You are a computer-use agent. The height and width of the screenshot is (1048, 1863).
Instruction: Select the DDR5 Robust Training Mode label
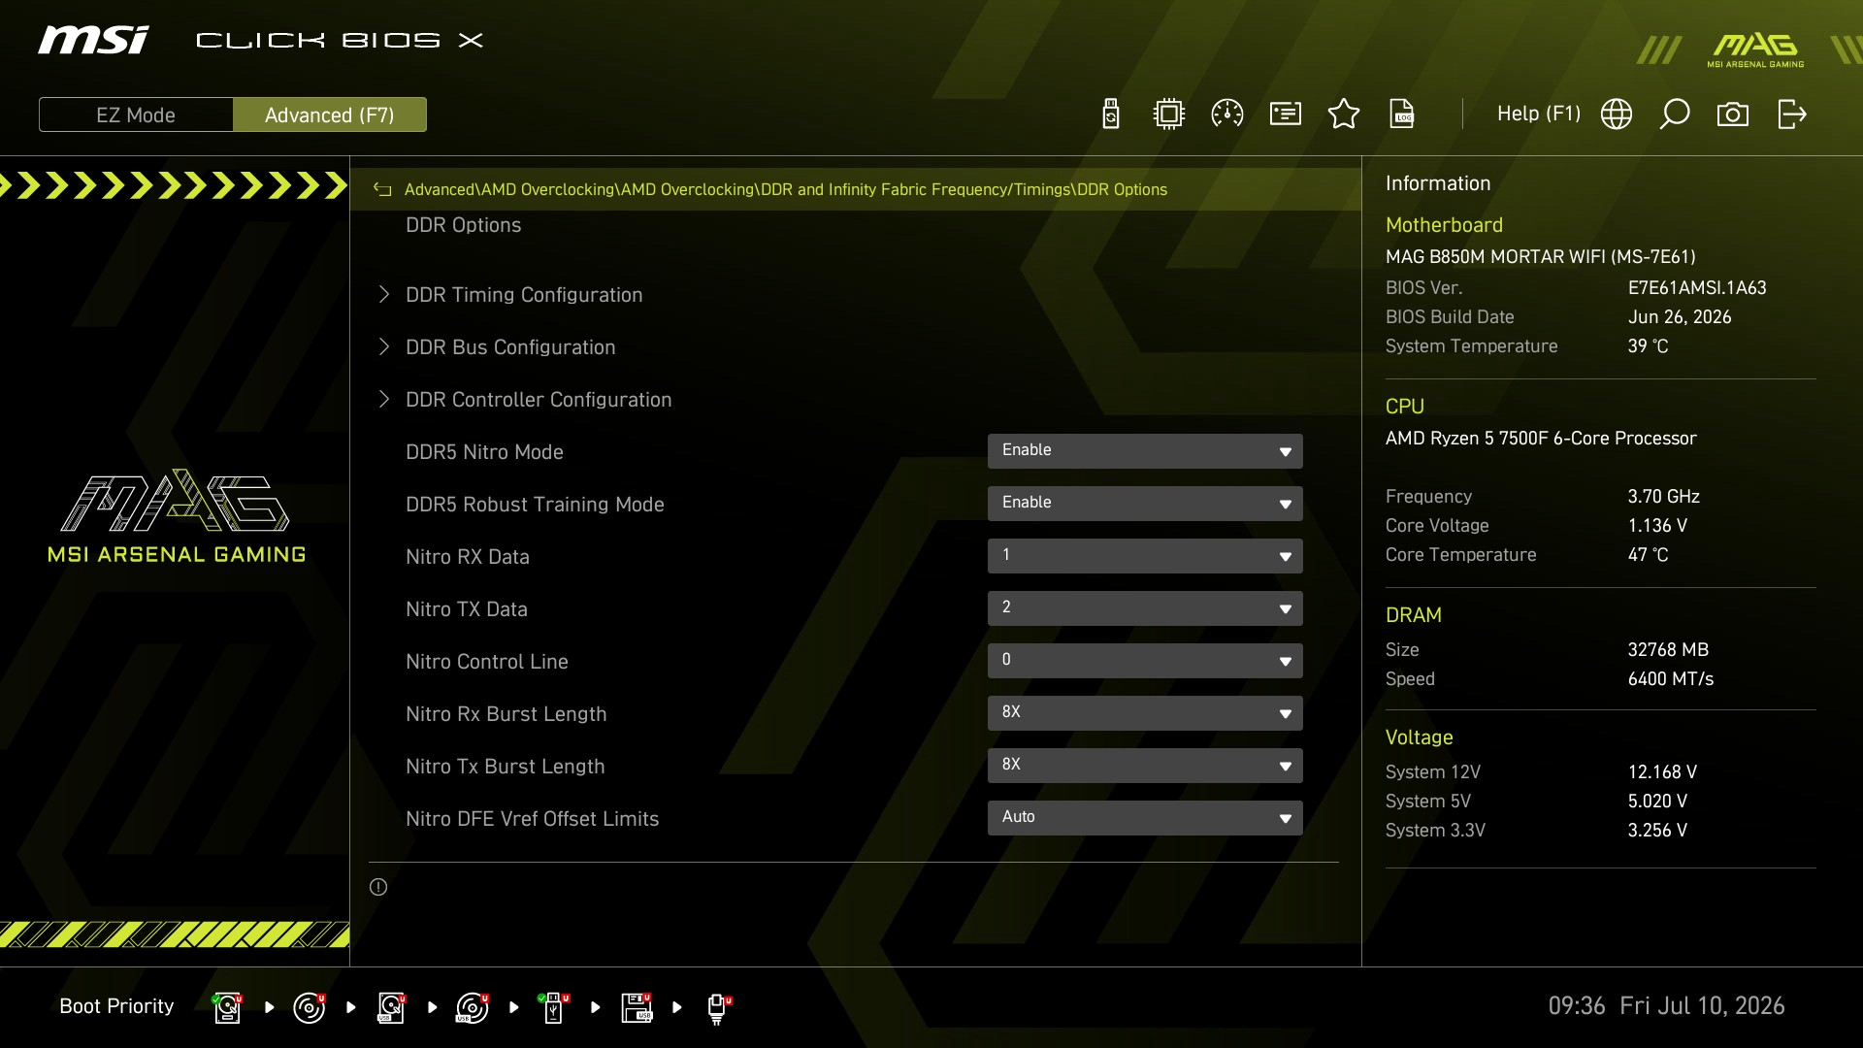coord(535,505)
